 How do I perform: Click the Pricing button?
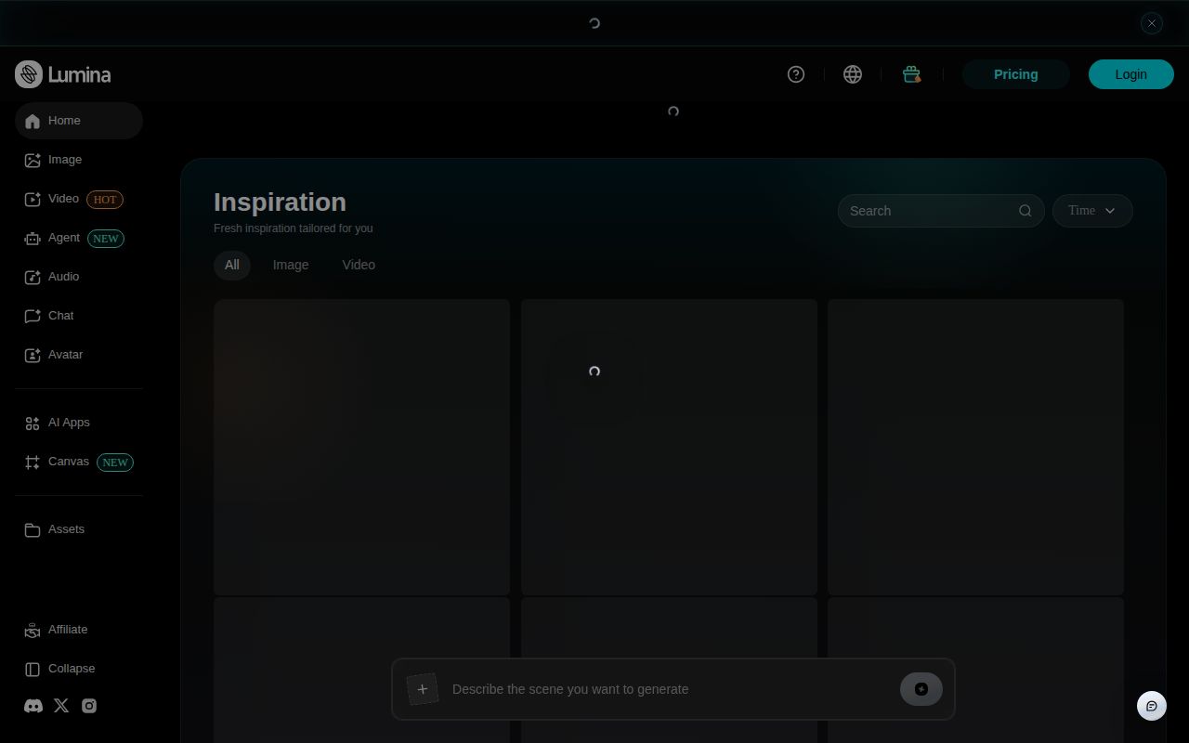[x=1015, y=74]
